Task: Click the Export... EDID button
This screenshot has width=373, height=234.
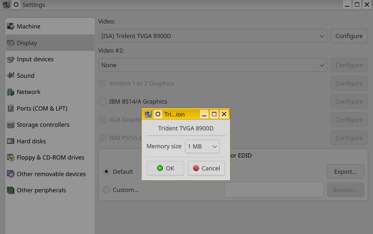Action: click(x=345, y=172)
